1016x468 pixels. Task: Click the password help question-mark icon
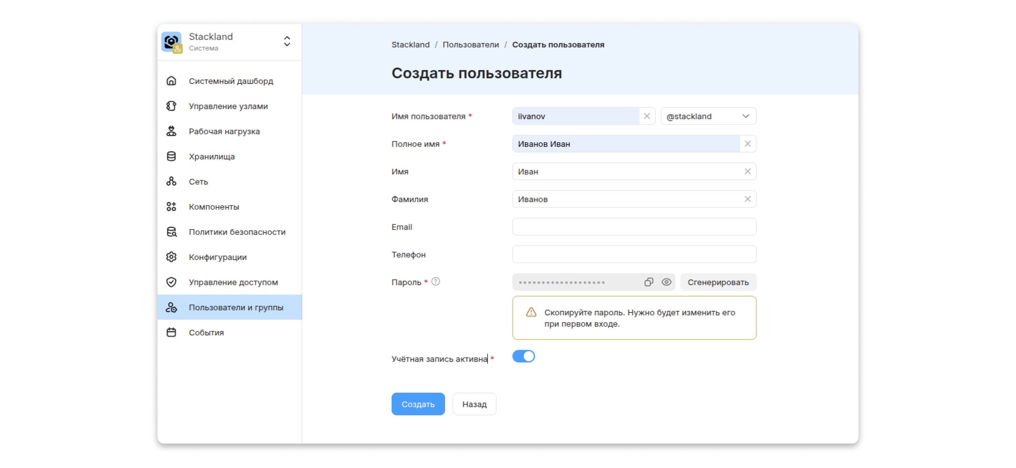(x=435, y=282)
